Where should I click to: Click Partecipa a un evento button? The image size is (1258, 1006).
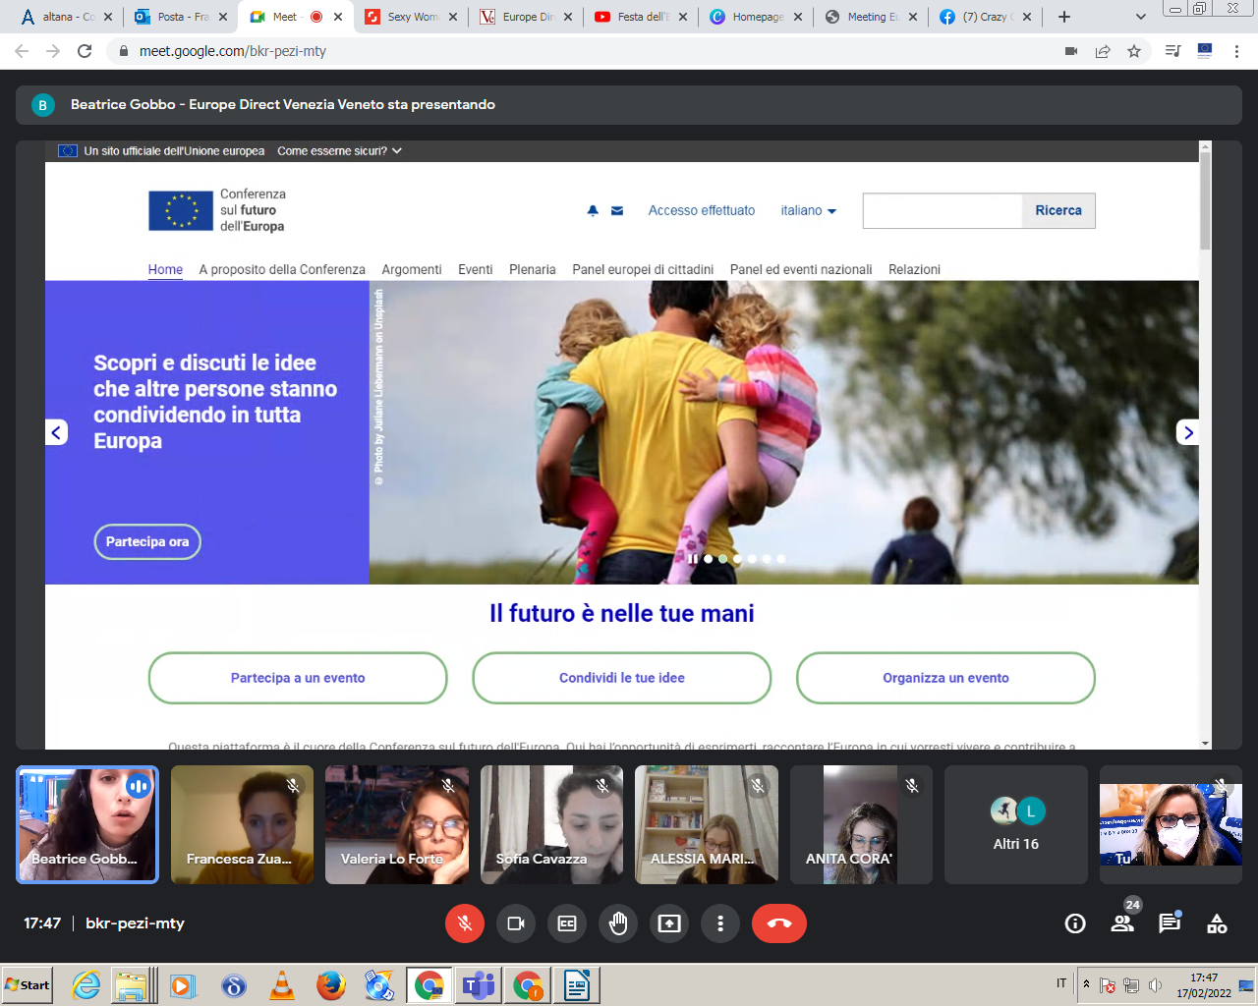(298, 678)
